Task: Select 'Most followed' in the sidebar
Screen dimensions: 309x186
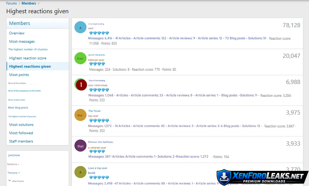Action: (x=21, y=133)
